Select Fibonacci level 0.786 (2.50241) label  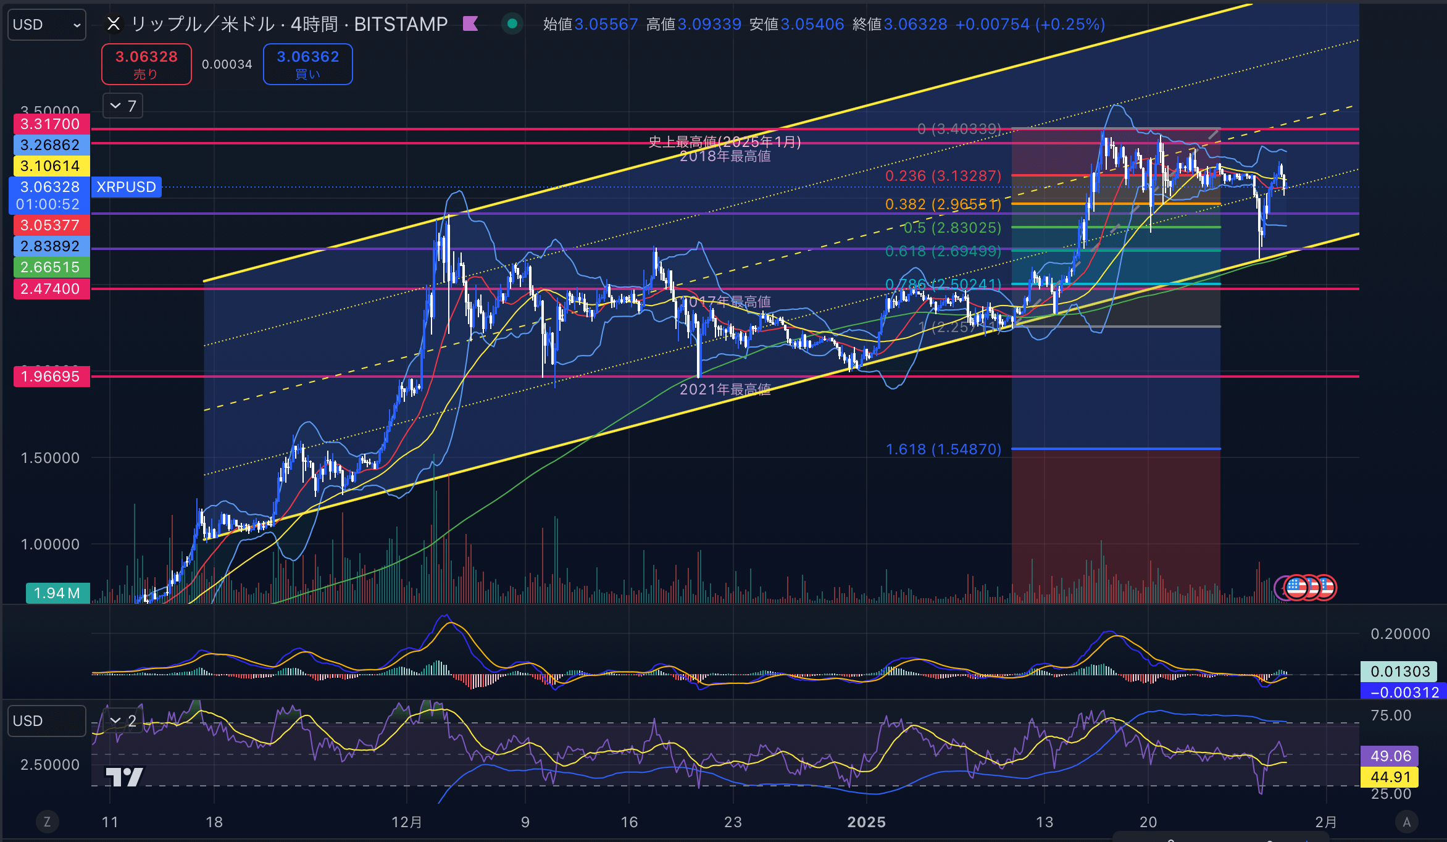point(943,285)
